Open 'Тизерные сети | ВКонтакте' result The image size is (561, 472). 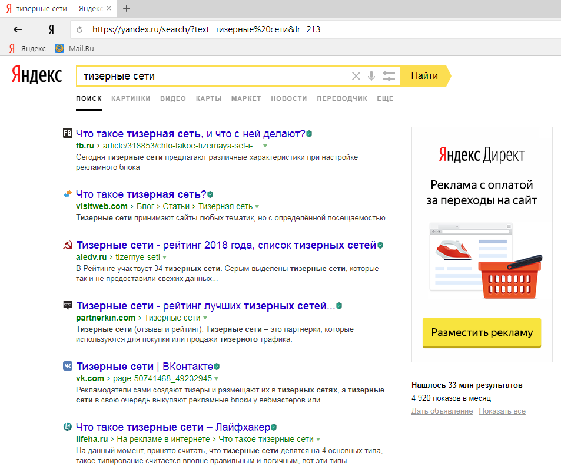[x=145, y=367]
